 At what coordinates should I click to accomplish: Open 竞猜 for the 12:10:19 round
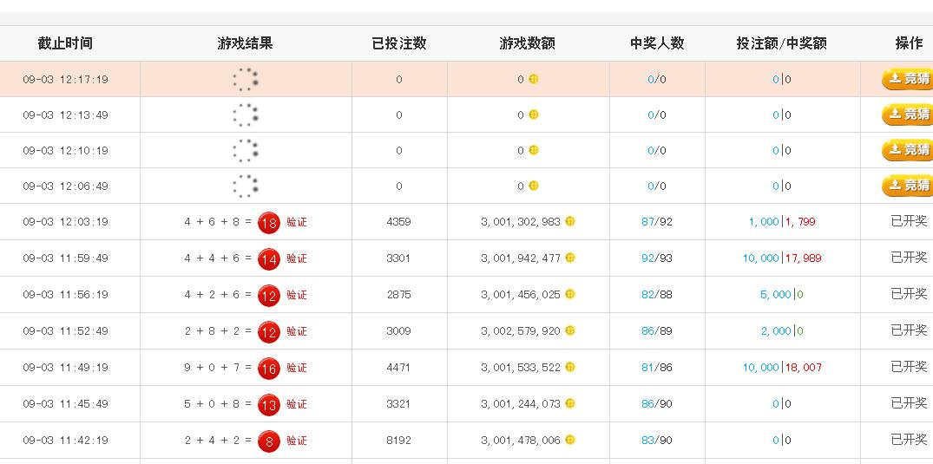click(908, 150)
